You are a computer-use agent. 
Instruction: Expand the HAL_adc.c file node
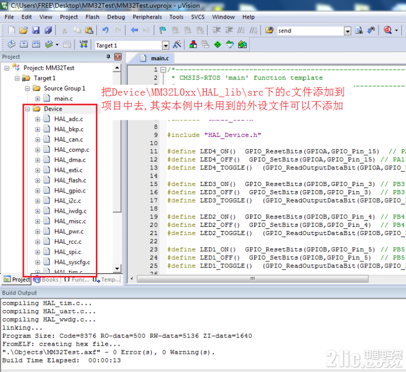37,119
